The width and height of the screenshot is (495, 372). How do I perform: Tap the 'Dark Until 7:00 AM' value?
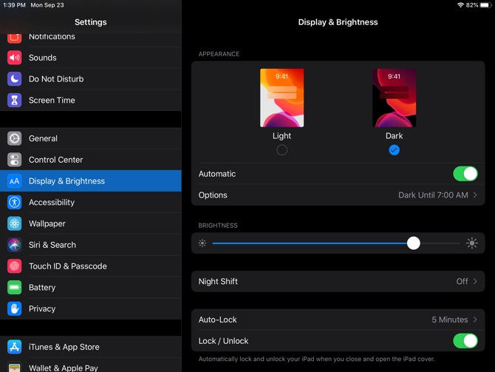(433, 195)
